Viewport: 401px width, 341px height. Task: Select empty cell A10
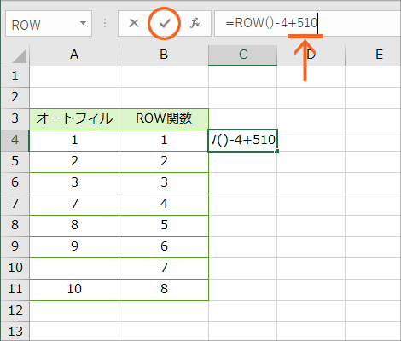[x=74, y=269]
